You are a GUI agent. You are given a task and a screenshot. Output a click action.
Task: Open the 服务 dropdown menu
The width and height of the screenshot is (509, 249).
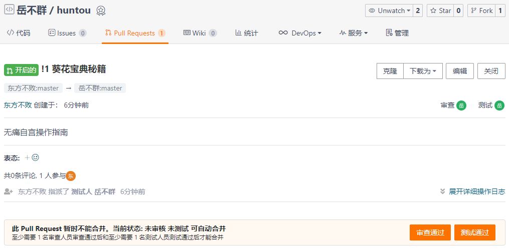(x=354, y=33)
